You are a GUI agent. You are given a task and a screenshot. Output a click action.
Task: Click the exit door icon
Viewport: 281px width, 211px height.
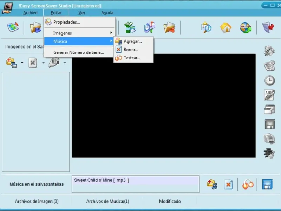(268, 27)
